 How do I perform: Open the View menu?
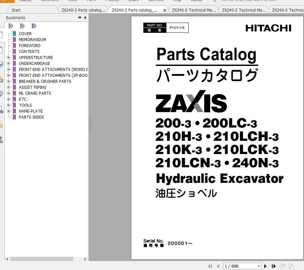point(72,1)
